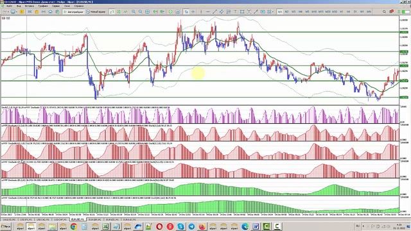Switch to the EURGBP,M1 chart tab
Image resolution: width=411 pixels, height=231 pixels.
click(x=94, y=219)
